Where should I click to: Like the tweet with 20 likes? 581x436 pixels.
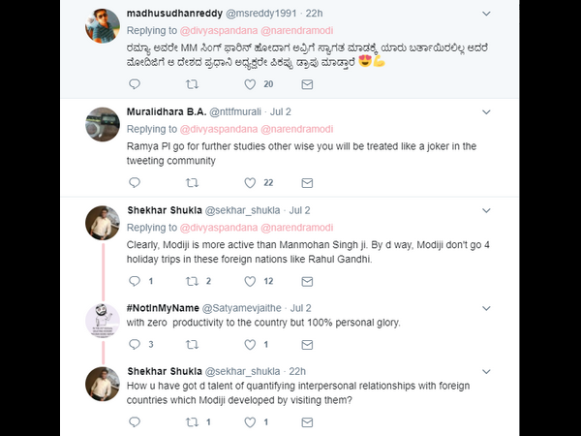click(250, 84)
